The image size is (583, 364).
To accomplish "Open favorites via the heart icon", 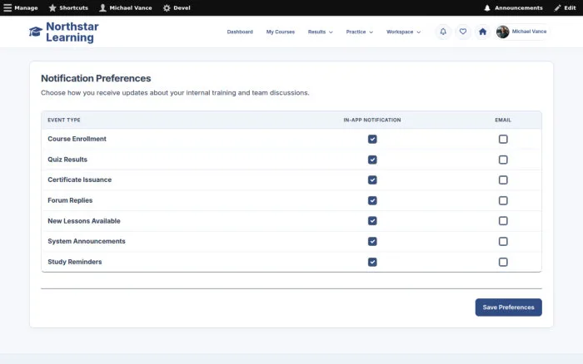I will coord(463,32).
